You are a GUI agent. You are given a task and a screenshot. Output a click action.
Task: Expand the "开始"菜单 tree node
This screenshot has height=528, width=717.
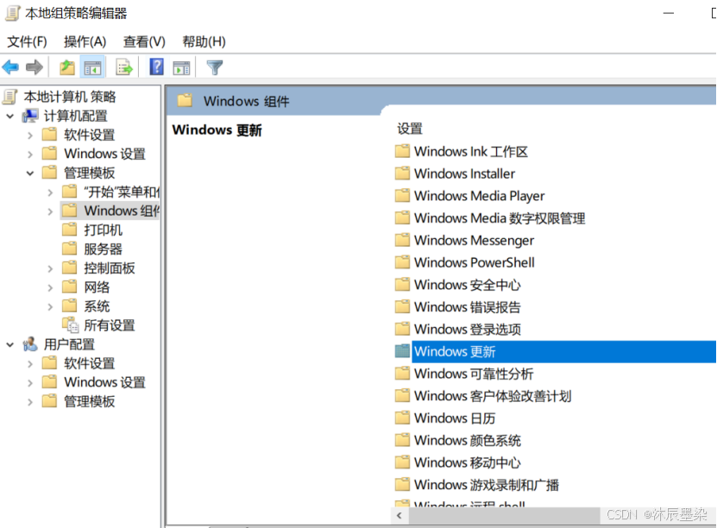click(50, 192)
